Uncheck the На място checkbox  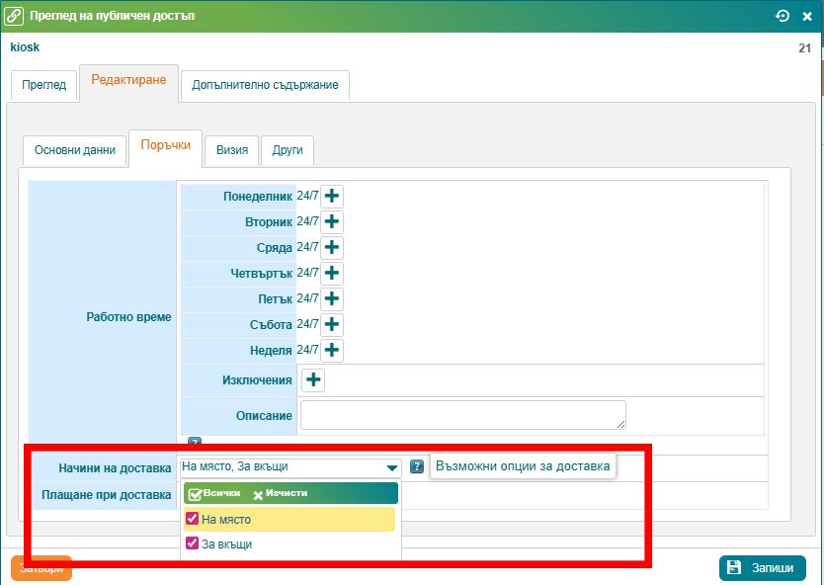193,519
